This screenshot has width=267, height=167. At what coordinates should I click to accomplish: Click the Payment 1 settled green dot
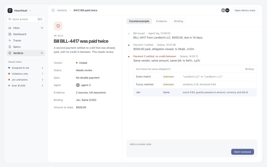tap(129, 45)
